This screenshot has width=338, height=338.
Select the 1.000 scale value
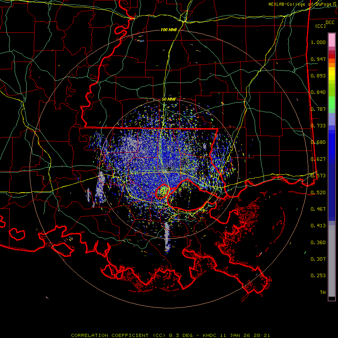pyautogui.click(x=318, y=42)
